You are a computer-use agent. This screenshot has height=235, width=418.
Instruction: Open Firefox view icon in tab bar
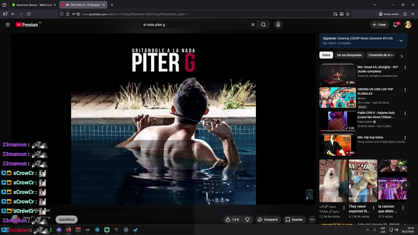[4, 5]
